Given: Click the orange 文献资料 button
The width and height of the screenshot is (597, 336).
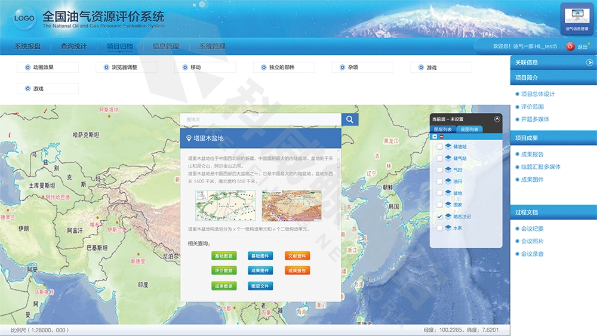Looking at the screenshot, I should point(297,255).
